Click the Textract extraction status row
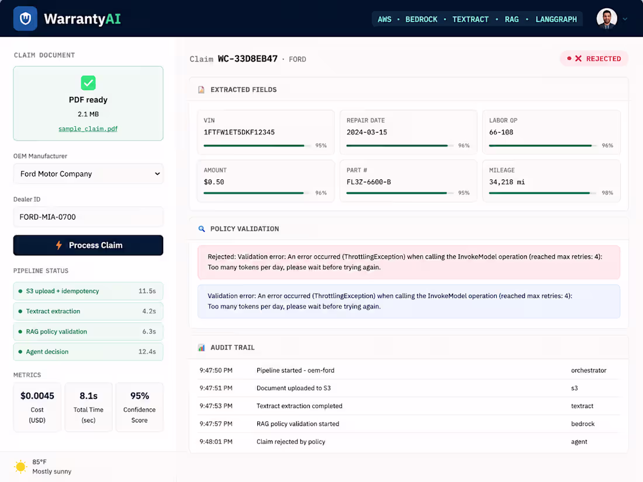Viewport: 643px width, 482px height. pyautogui.click(x=88, y=311)
